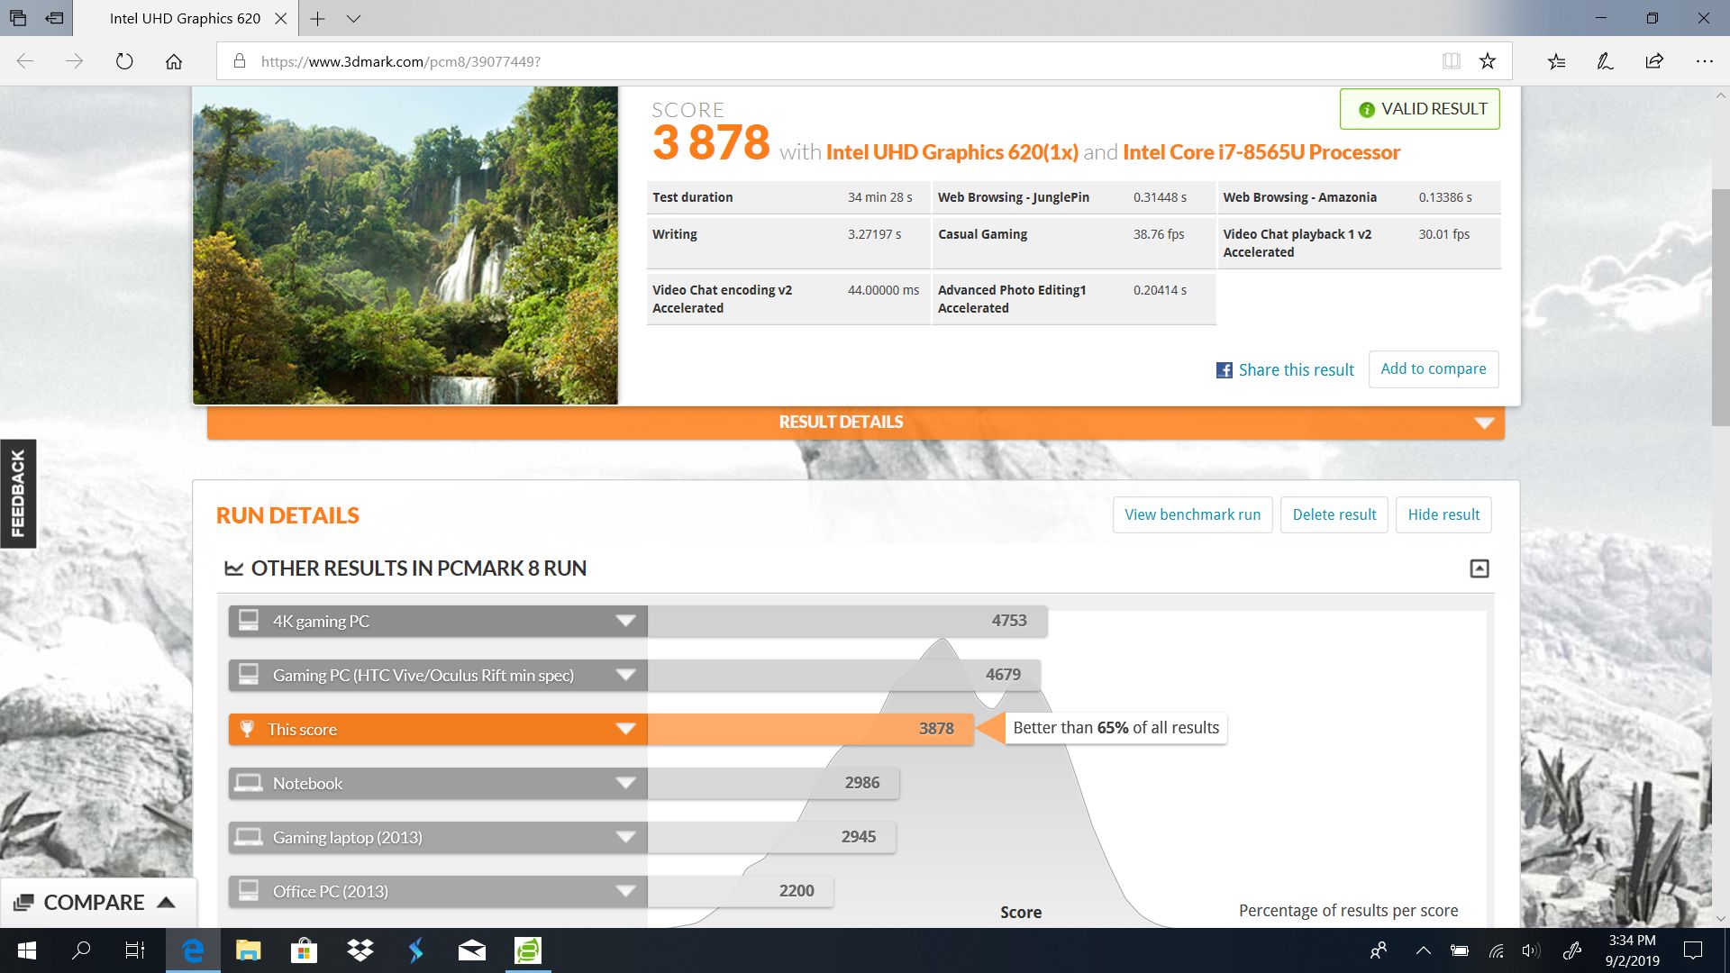Screen dimensions: 1730x973
Task: Click the Test duration 34 min 28 s value
Action: tap(880, 197)
